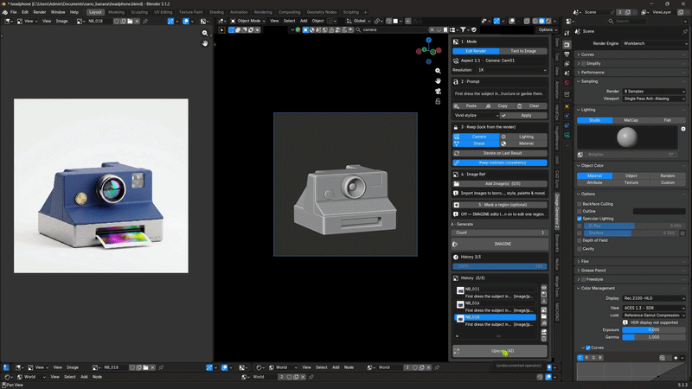Adjust the Exposure slider

tap(654, 330)
